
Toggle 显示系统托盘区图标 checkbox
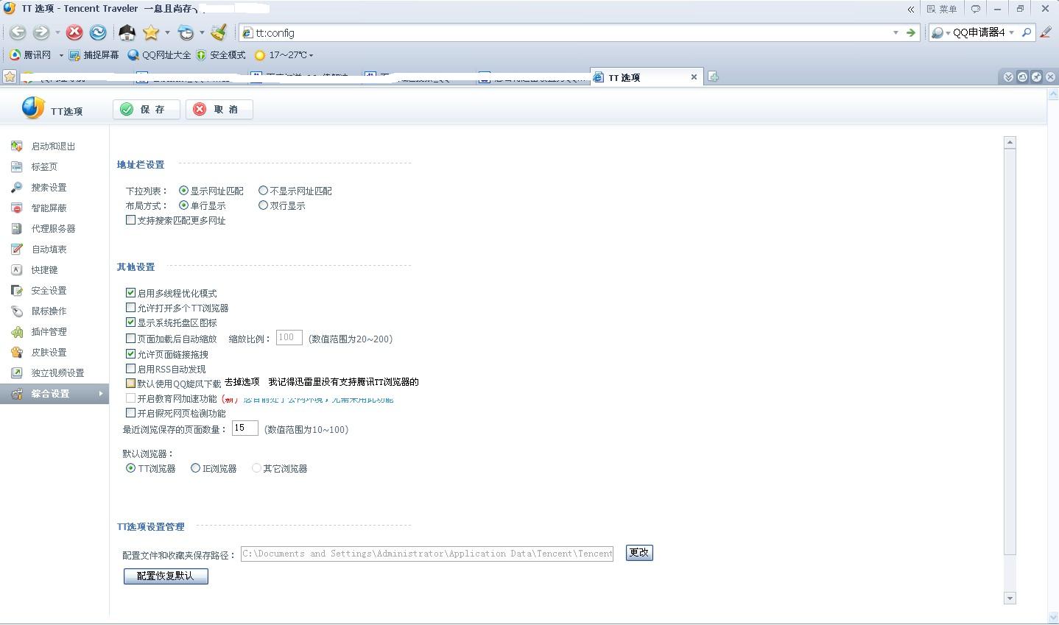point(130,322)
